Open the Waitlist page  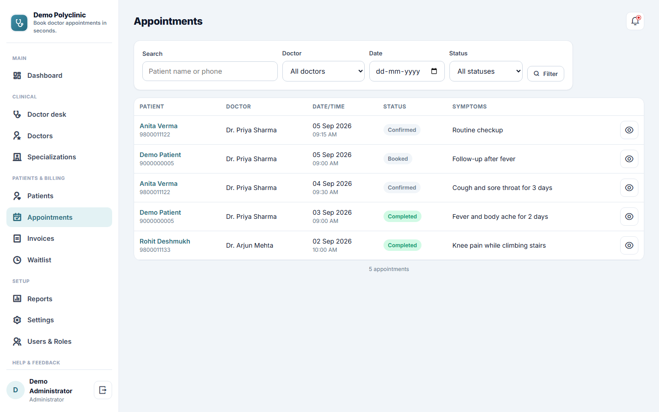(59, 260)
